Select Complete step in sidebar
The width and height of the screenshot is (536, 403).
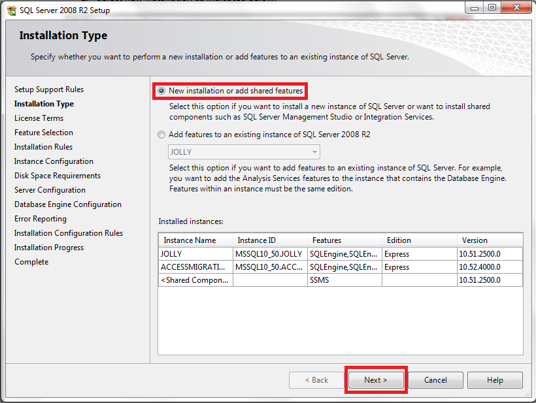tap(31, 262)
